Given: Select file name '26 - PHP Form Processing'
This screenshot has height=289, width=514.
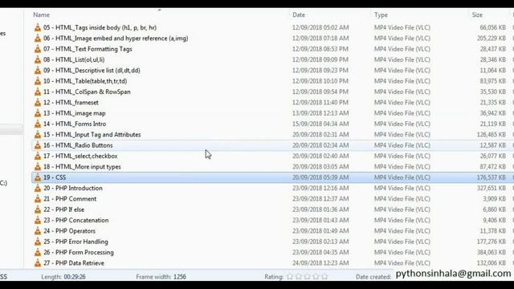Looking at the screenshot, I should click(x=79, y=252).
